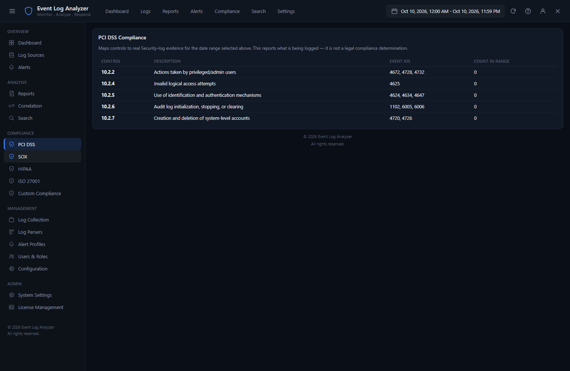Image resolution: width=570 pixels, height=371 pixels.
Task: Click control 10.2.2 in the table
Action: point(108,72)
